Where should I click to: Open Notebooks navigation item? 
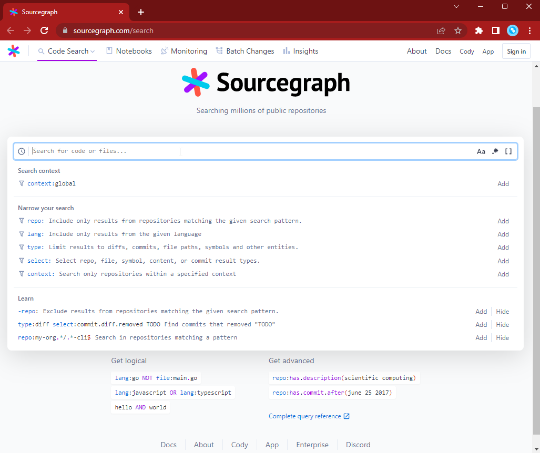[x=129, y=52]
